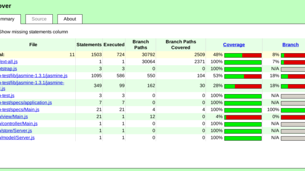Open the controller/Main.js file link
The height and width of the screenshot is (171, 305).
(19, 123)
